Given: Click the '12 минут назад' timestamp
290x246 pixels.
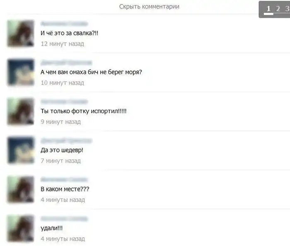Looking at the screenshot, I should click(x=63, y=44).
